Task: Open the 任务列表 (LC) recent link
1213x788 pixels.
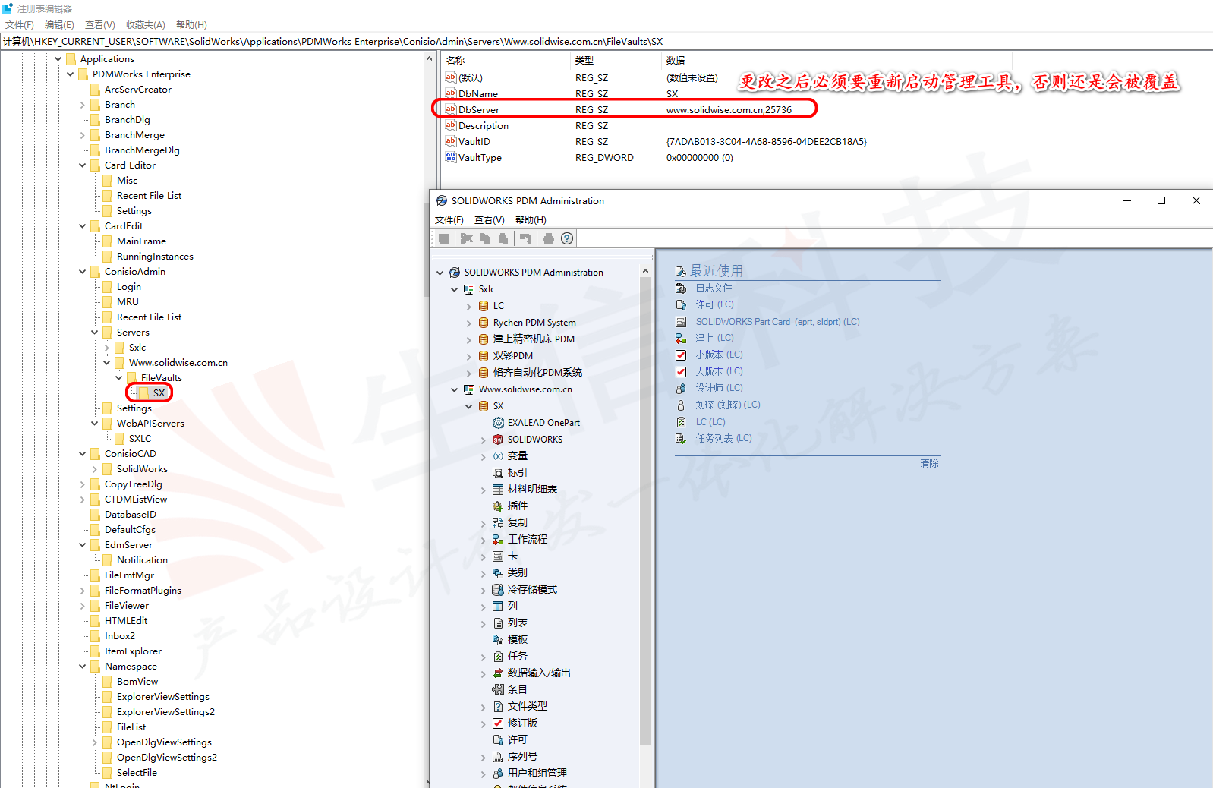Action: click(x=724, y=439)
